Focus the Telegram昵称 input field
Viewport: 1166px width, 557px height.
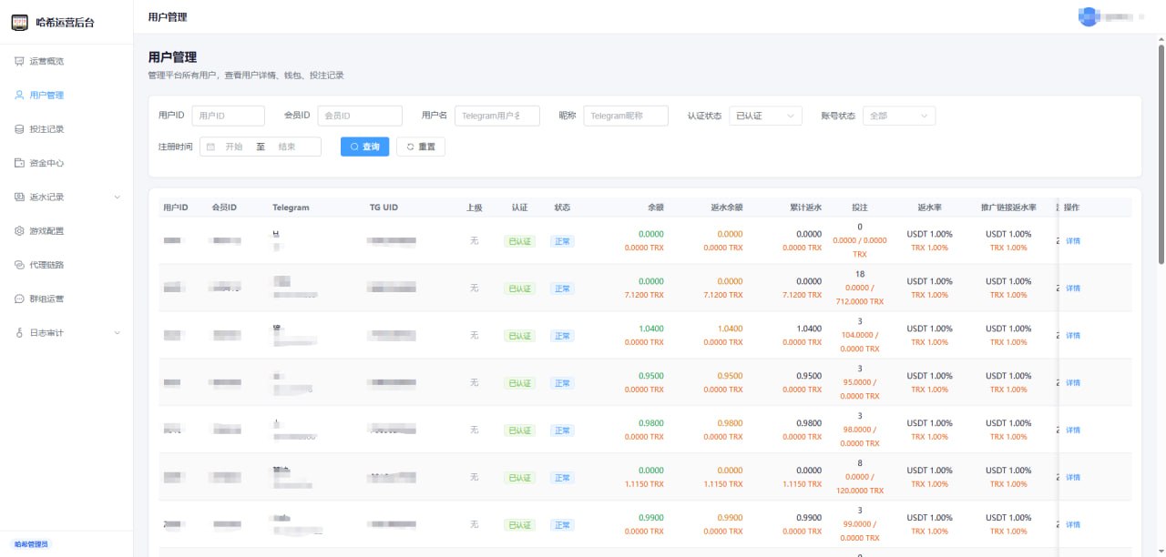[626, 116]
